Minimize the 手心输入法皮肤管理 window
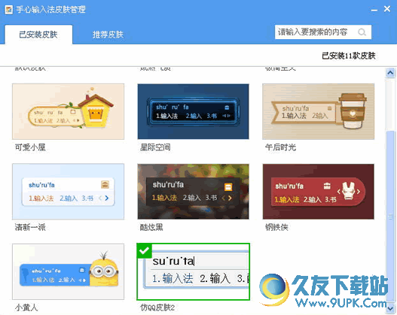 [374, 10]
